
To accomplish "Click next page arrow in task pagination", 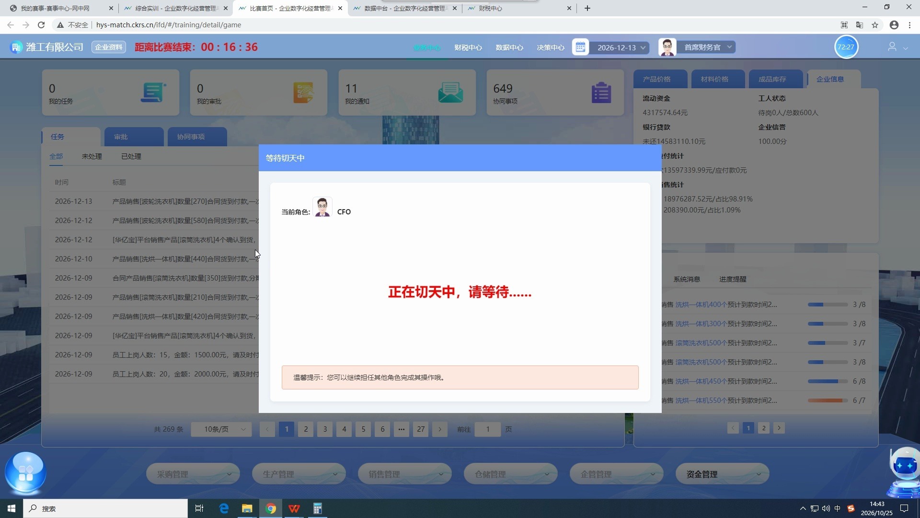I will [440, 429].
